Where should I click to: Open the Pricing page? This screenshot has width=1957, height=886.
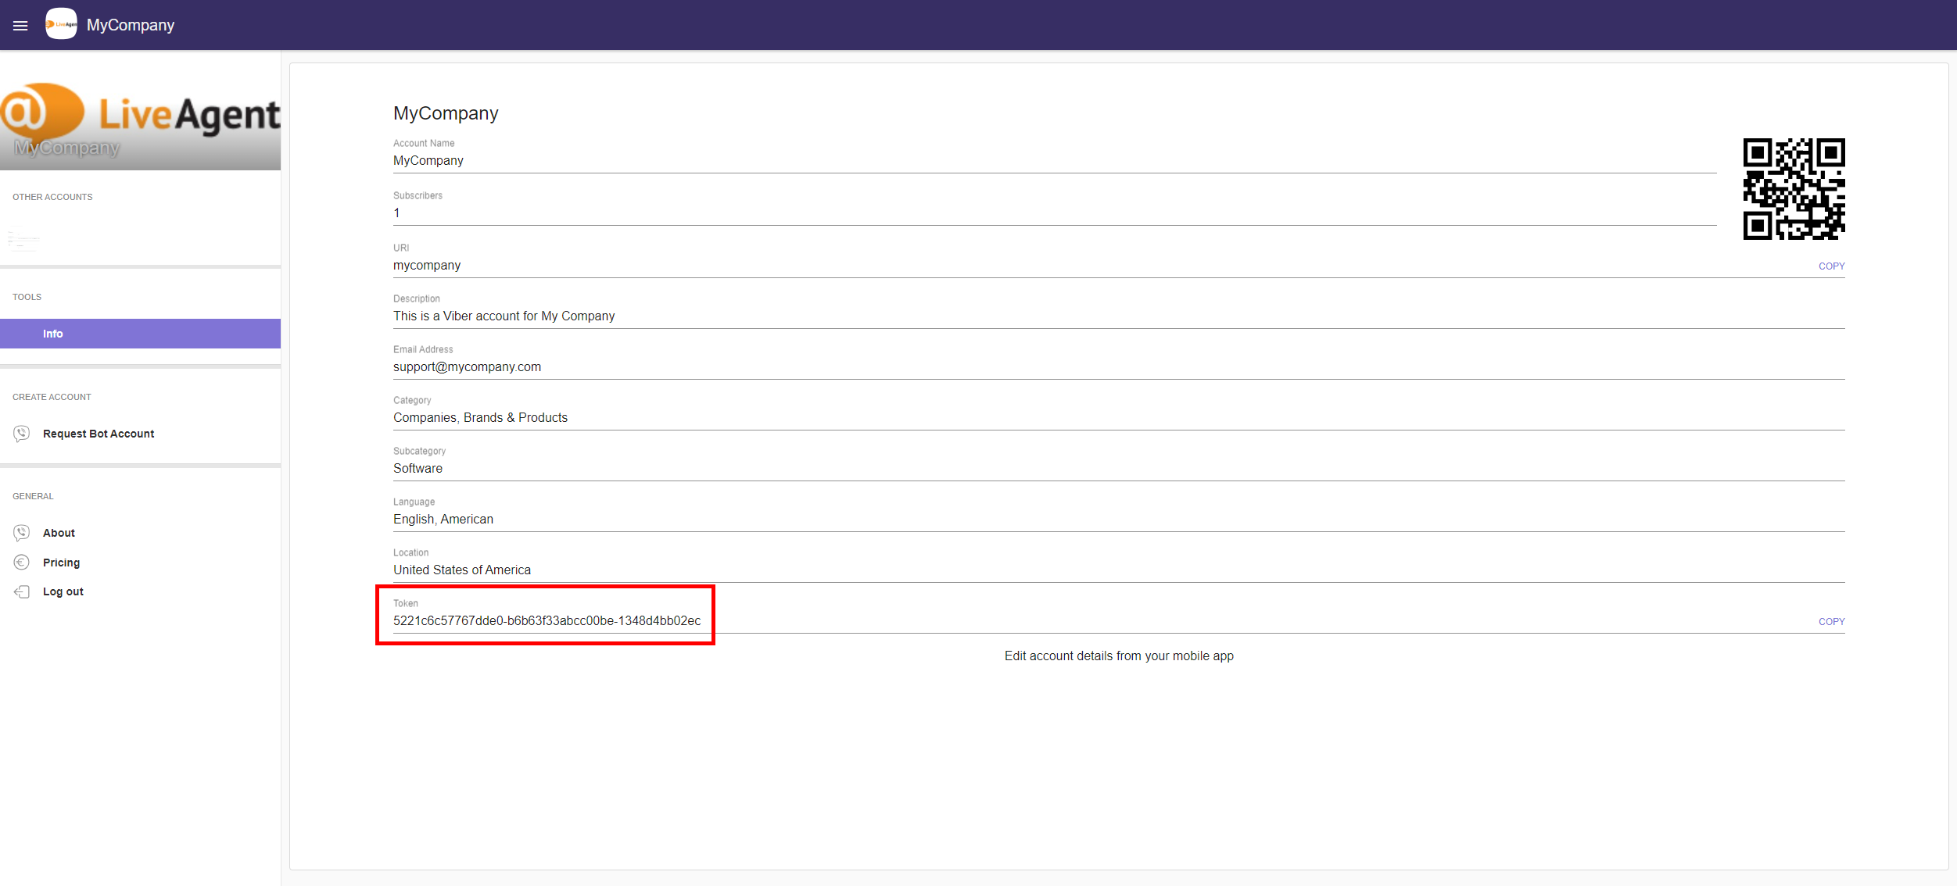(62, 562)
